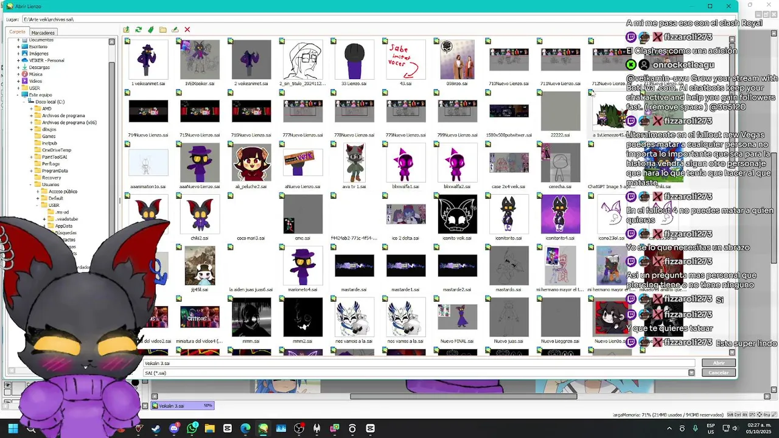This screenshot has height=438, width=779.
Task: Open Microsoft Edge from the taskbar
Action: click(x=245, y=428)
